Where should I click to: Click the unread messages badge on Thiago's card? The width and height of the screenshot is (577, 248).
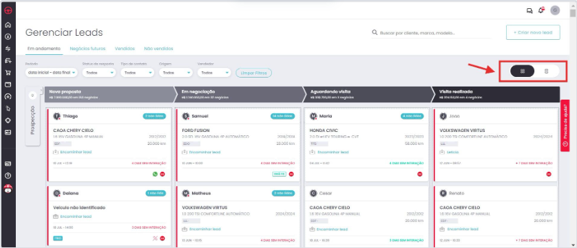point(154,116)
